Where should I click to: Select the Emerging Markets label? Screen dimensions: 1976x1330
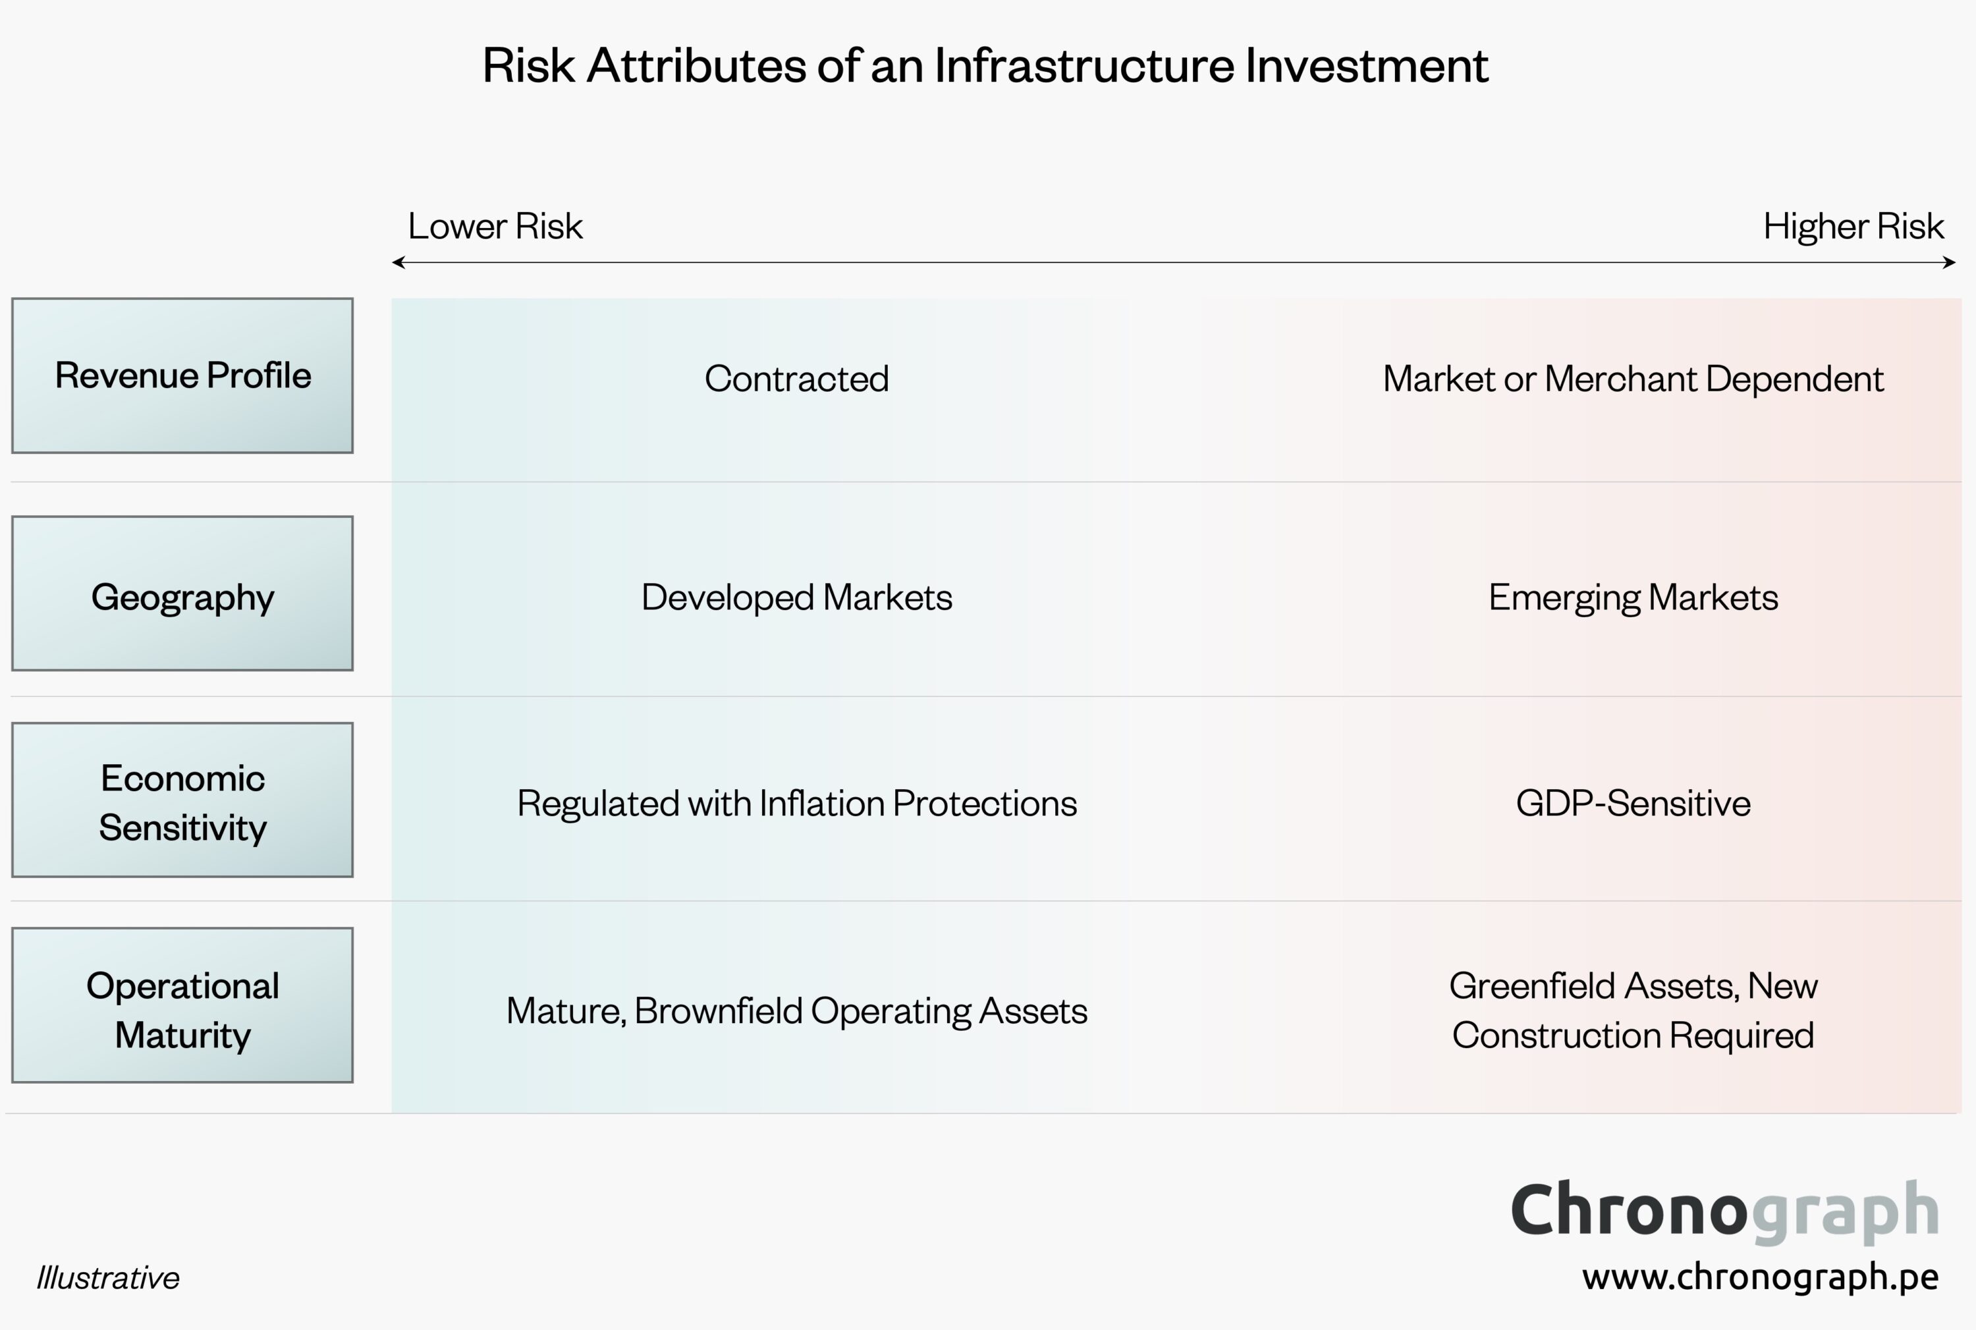coord(1633,597)
